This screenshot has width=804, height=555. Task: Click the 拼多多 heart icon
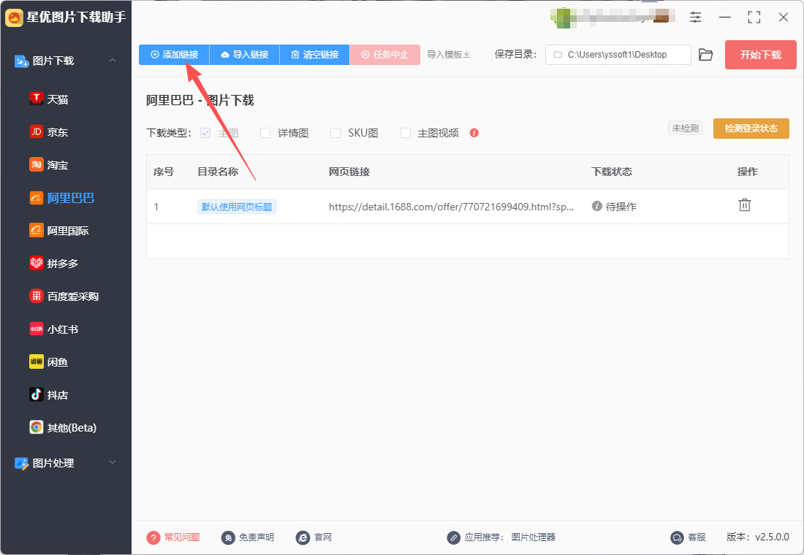37,263
